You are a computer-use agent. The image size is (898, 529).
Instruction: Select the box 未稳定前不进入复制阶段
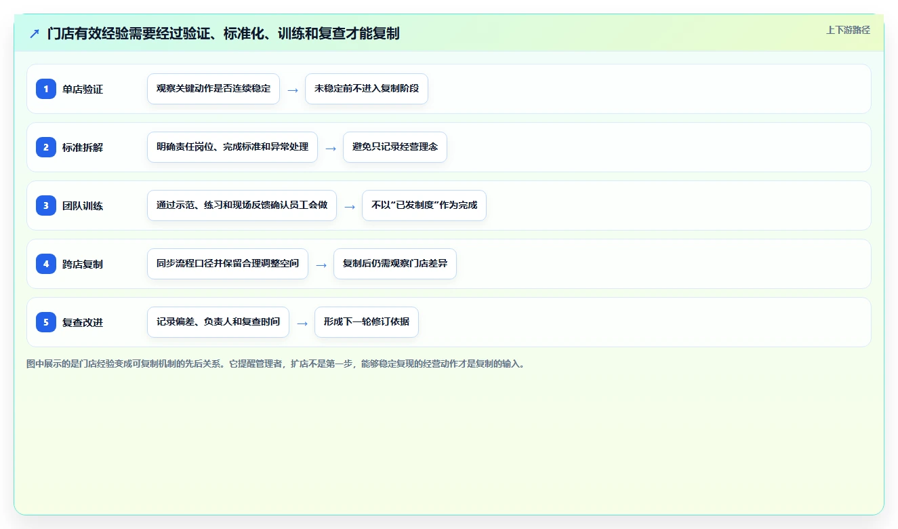[x=367, y=89]
